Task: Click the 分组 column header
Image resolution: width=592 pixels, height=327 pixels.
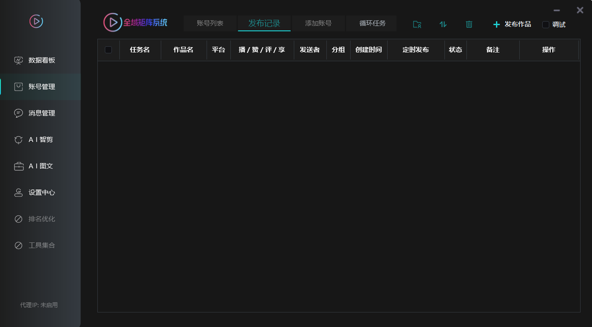Action: coord(338,50)
